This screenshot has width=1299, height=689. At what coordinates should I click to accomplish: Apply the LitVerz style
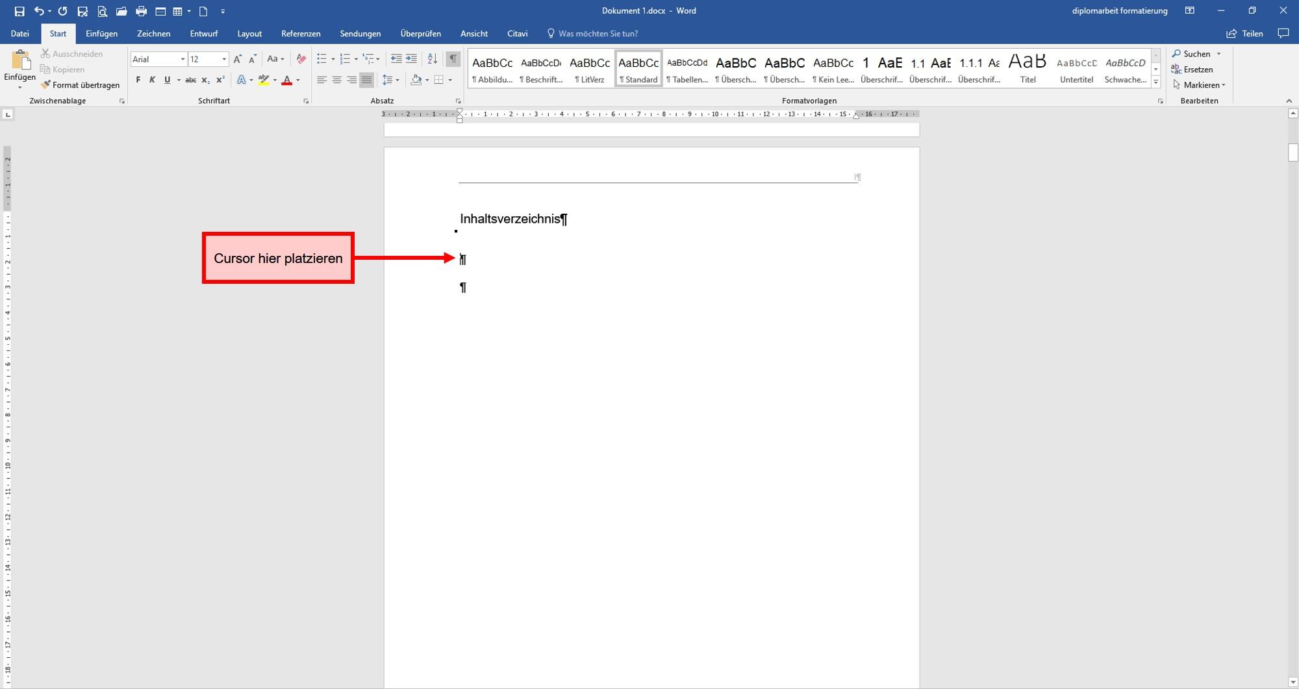(x=590, y=68)
